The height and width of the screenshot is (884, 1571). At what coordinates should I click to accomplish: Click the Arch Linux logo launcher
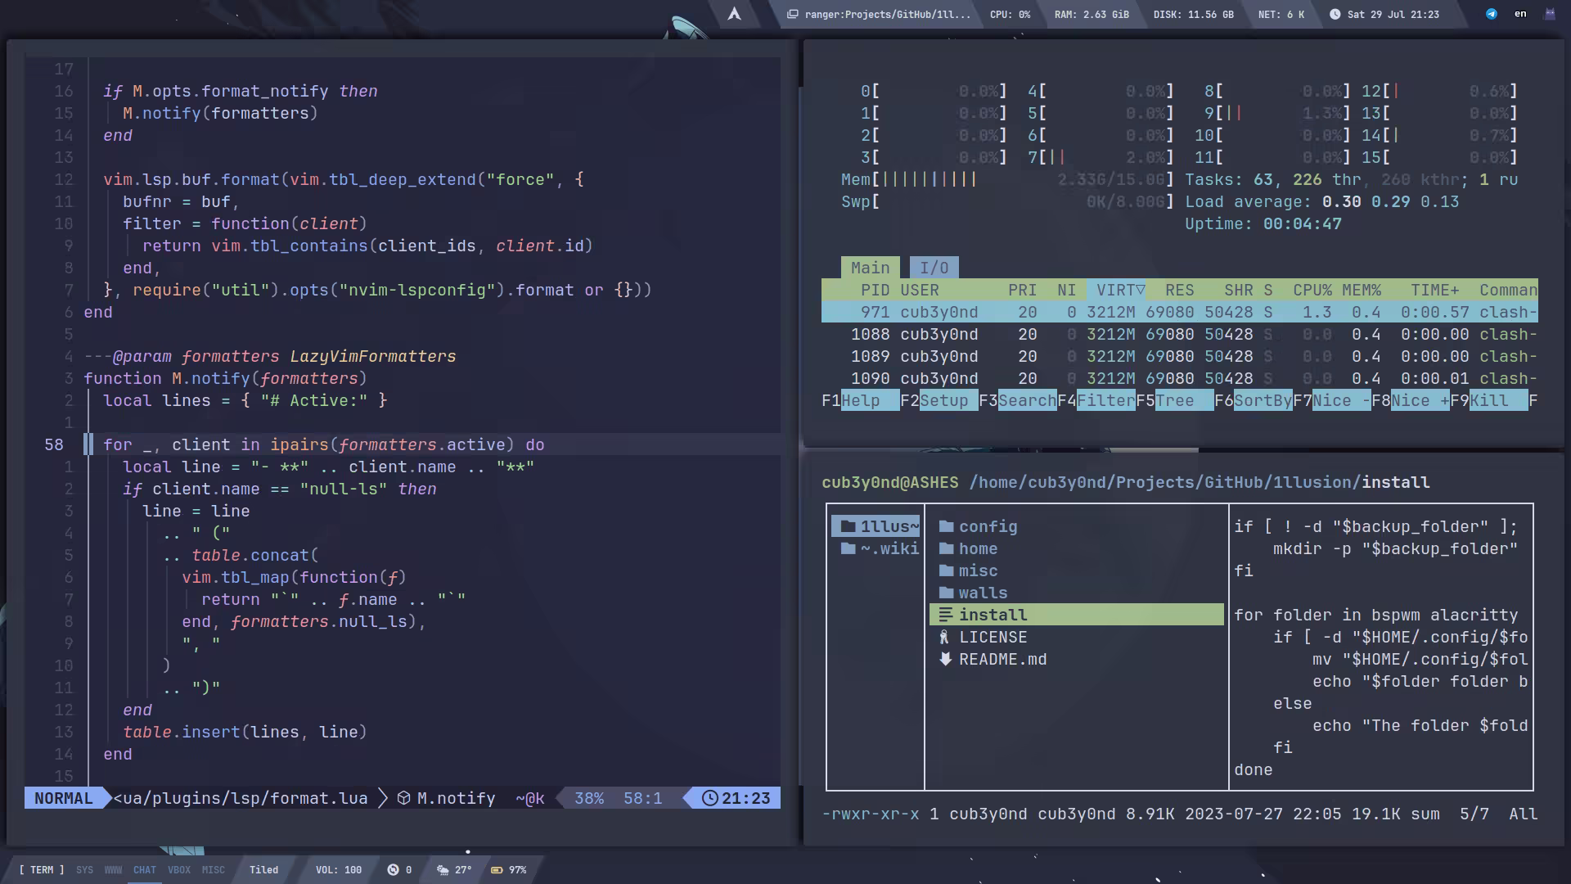coord(734,14)
